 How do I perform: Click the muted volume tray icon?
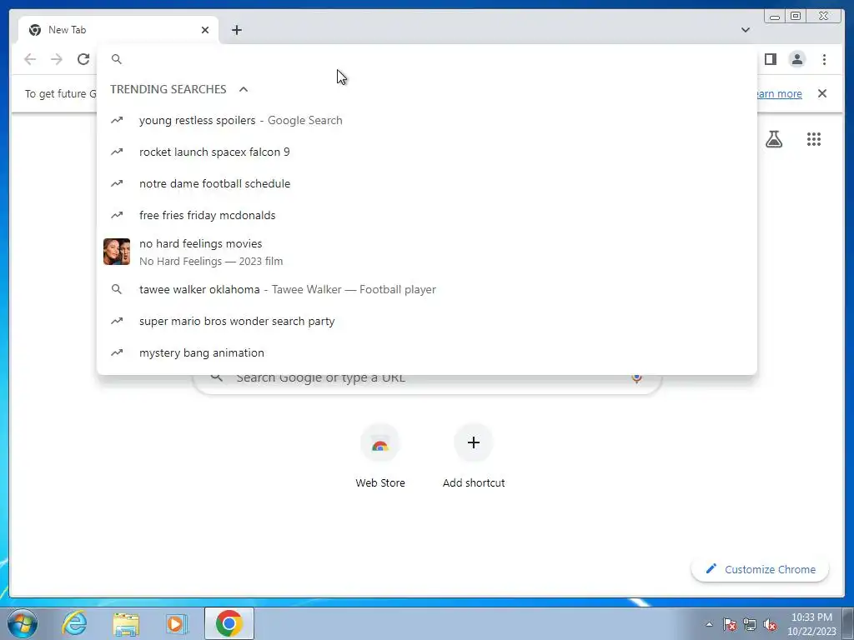770,624
